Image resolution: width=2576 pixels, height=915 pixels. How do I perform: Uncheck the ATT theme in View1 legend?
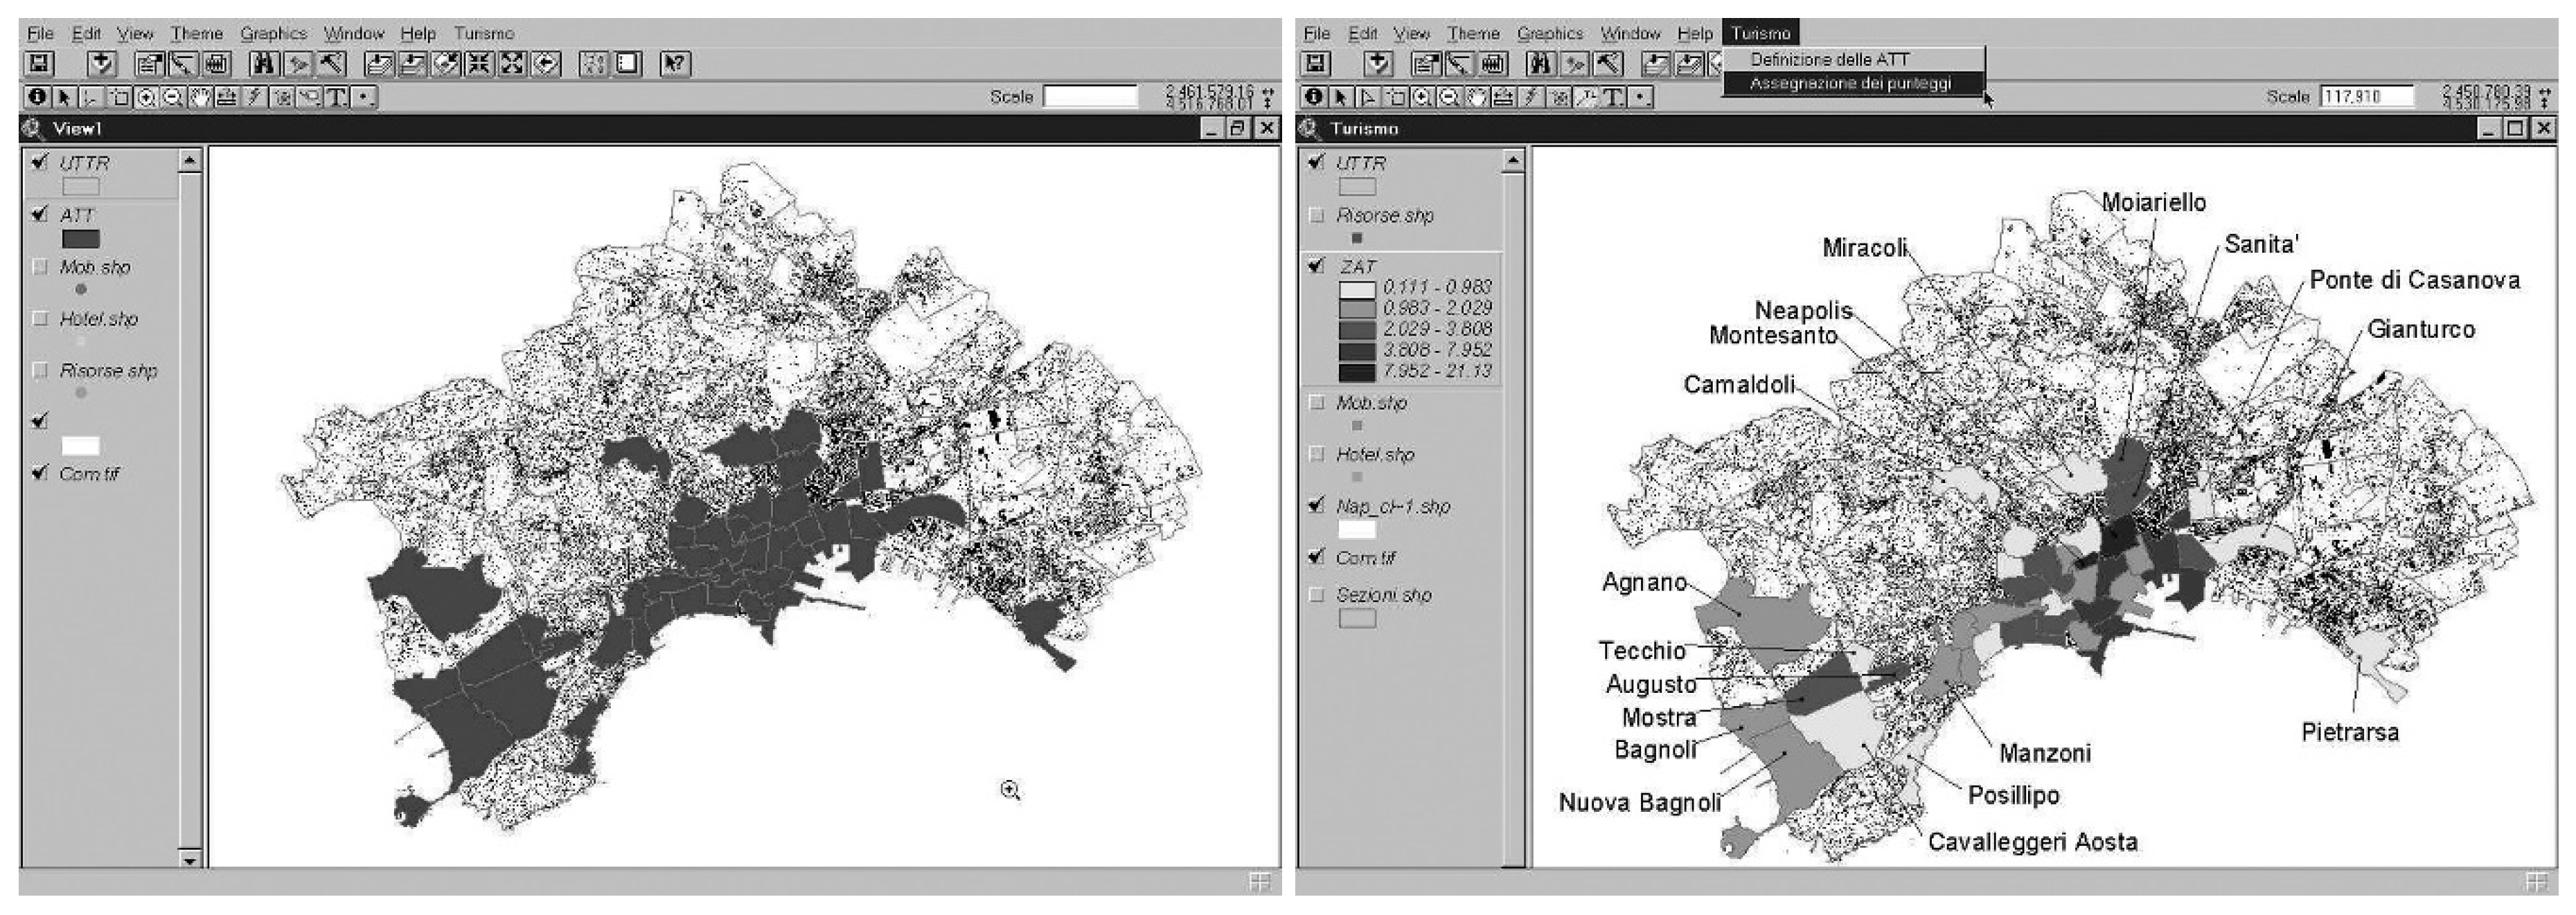[x=40, y=214]
